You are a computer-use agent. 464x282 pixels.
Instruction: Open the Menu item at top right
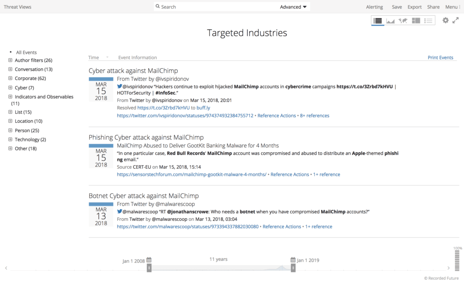(453, 7)
